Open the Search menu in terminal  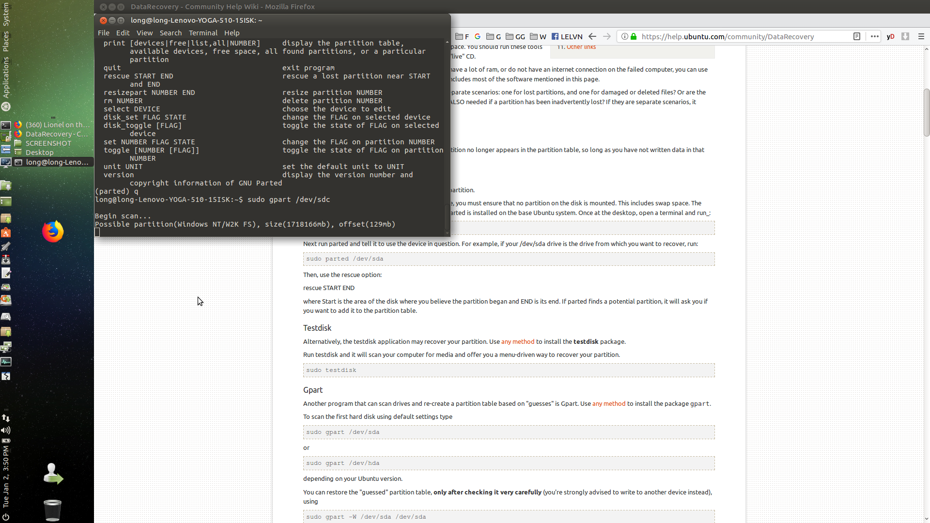(x=170, y=33)
